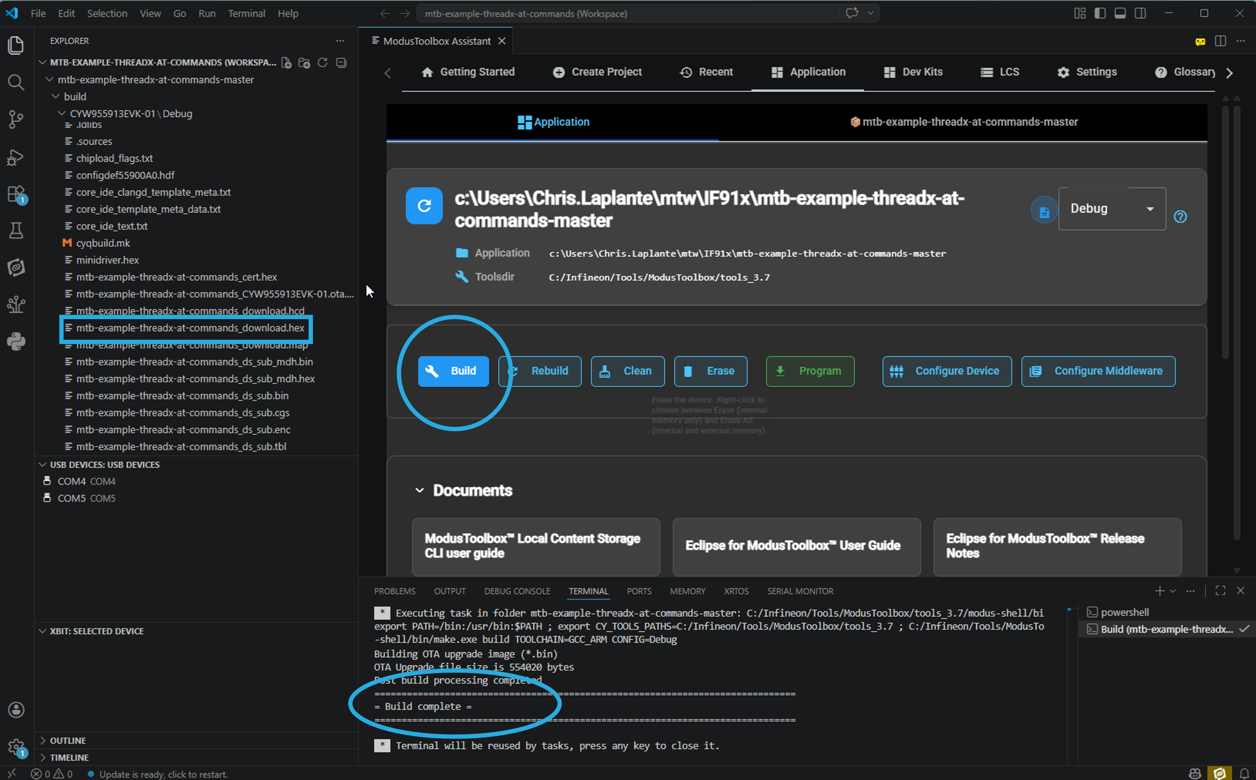1256x780 pixels.
Task: Open the Search view in the activity bar
Action: [16, 82]
